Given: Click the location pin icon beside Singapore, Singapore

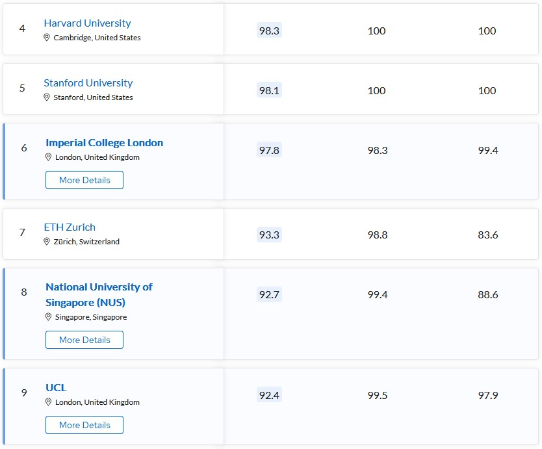Looking at the screenshot, I should (x=48, y=317).
